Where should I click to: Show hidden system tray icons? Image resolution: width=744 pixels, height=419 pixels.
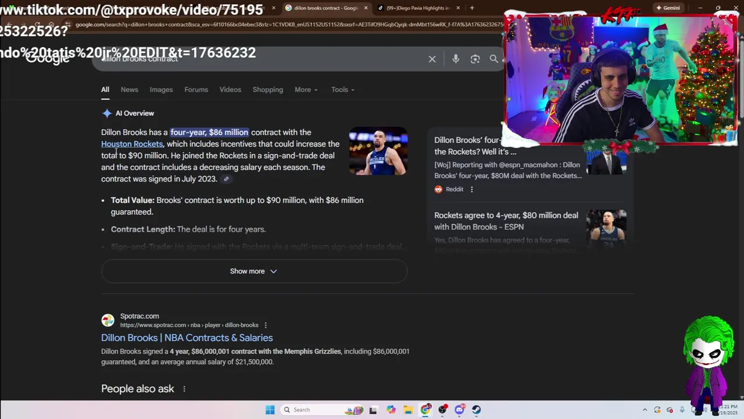[645, 410]
